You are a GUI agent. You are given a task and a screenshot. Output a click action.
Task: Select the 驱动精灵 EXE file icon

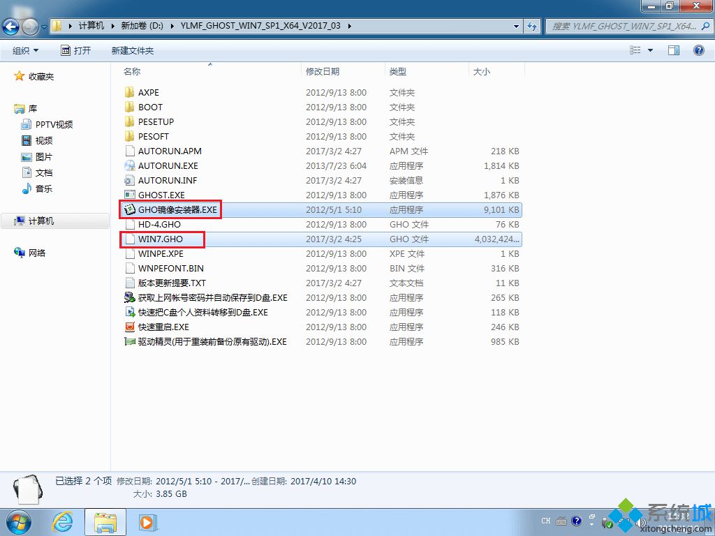coord(130,342)
